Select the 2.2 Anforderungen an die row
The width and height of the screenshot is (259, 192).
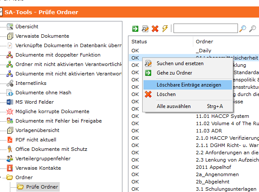pyautogui.click(x=194, y=153)
